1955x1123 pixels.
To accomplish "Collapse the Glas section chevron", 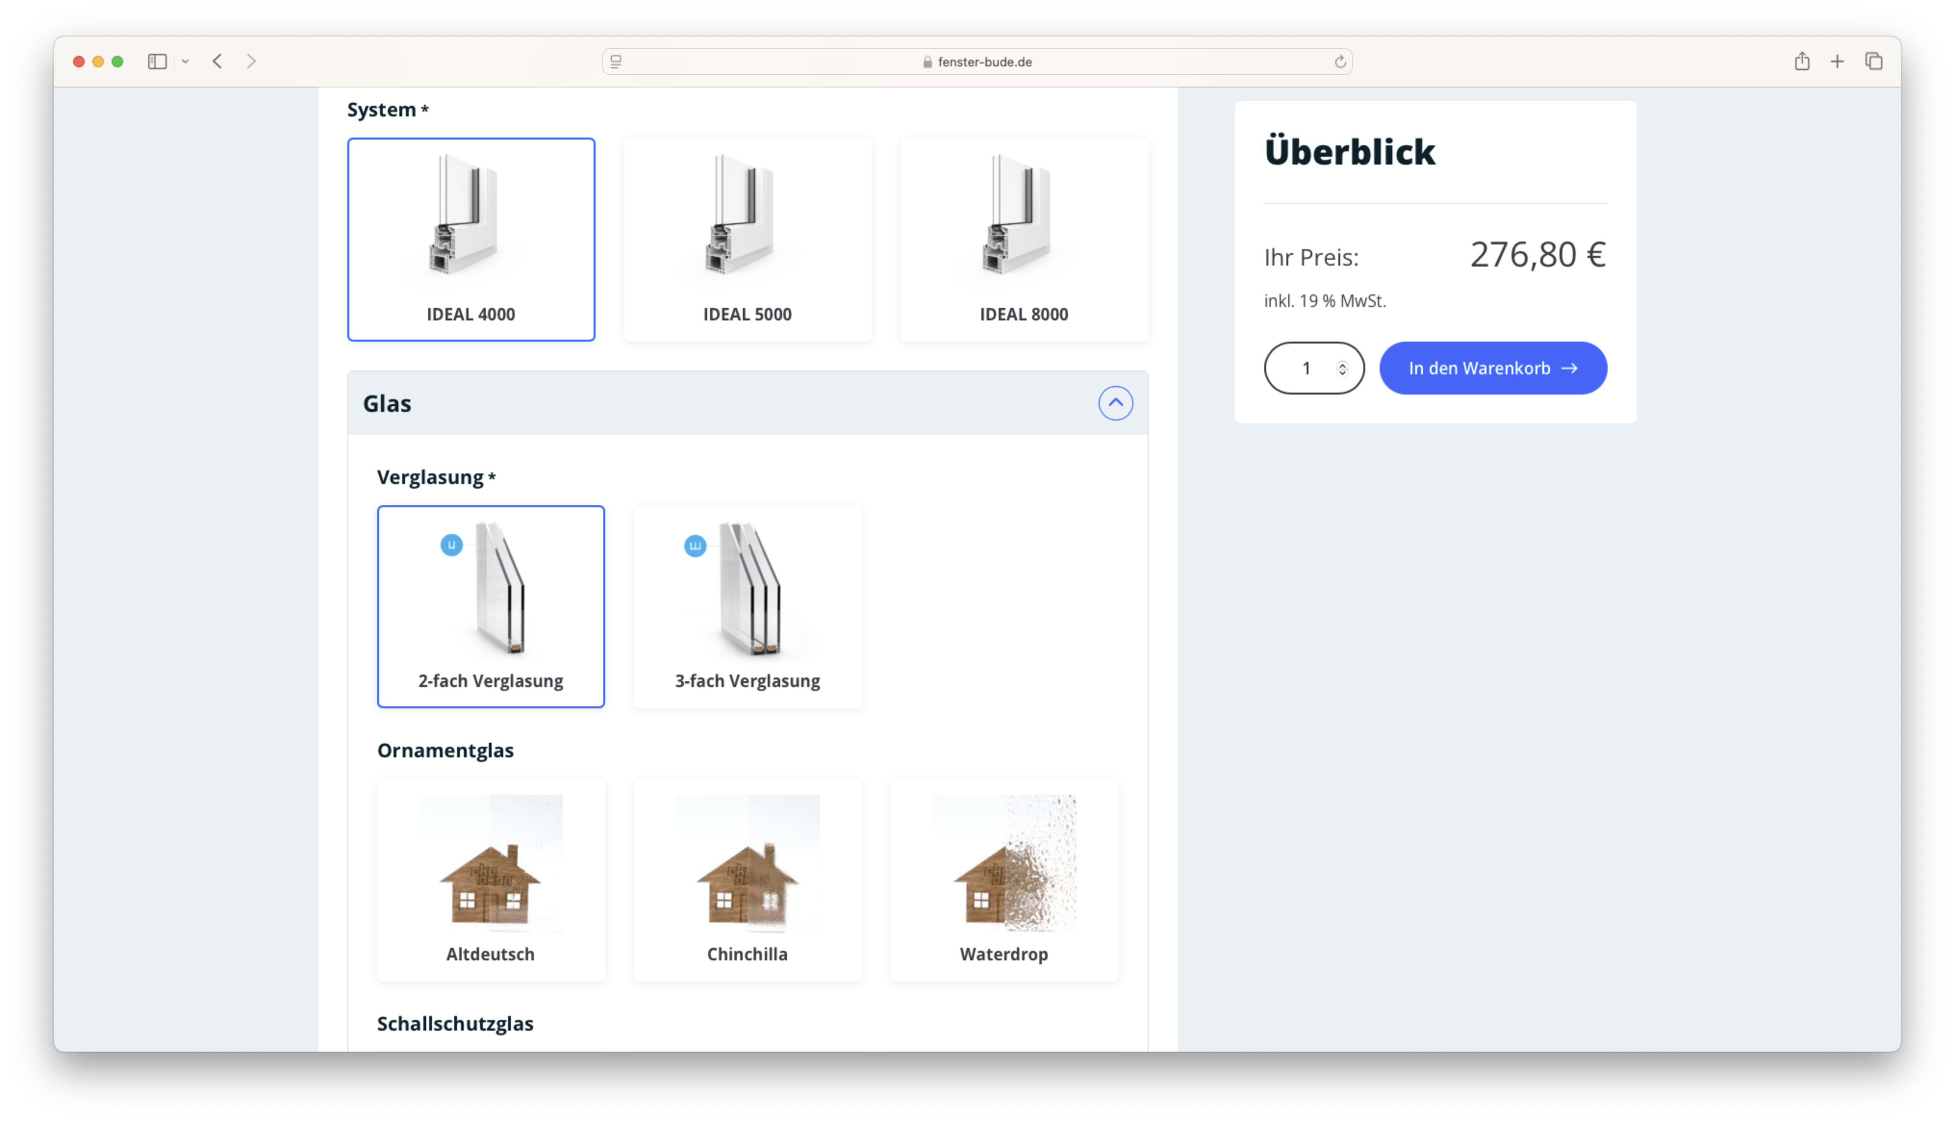I will (1116, 403).
